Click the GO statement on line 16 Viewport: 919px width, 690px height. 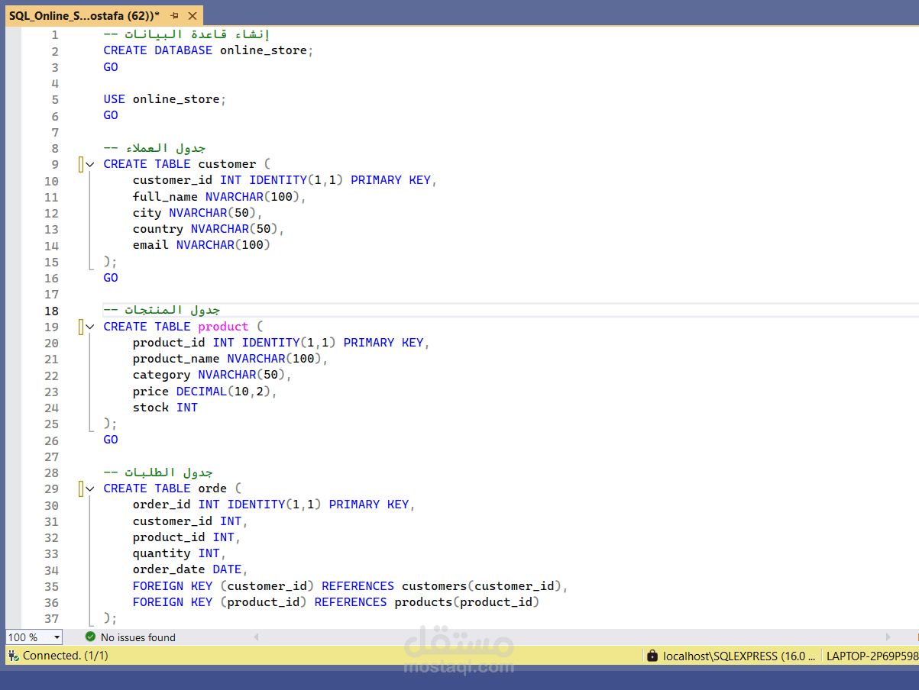[111, 278]
